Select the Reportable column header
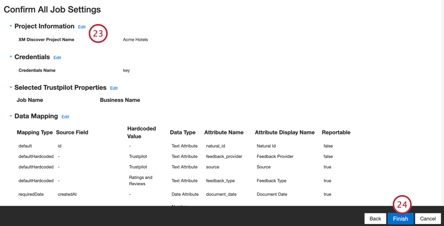 point(336,132)
